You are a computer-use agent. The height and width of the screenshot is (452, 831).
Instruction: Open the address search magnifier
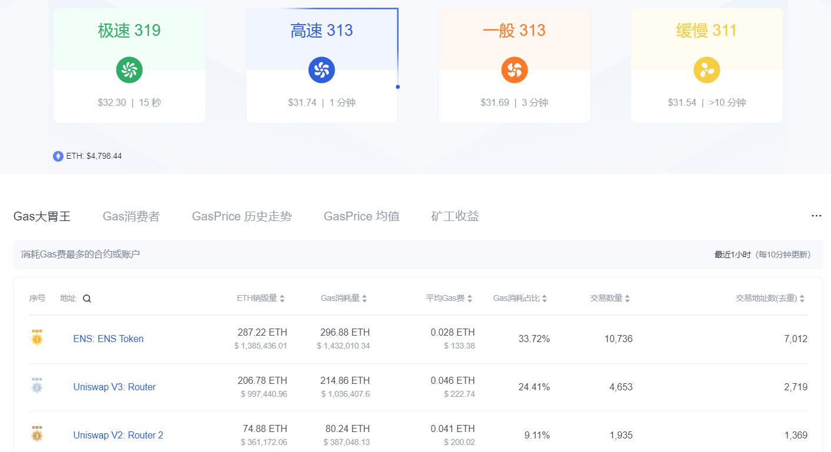(x=86, y=299)
